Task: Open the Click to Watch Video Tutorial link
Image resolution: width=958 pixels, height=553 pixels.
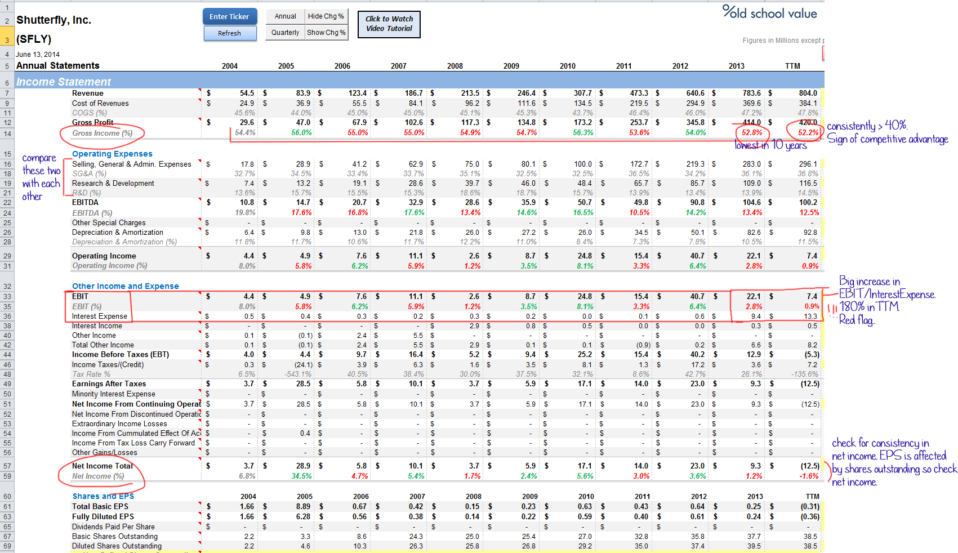Action: tap(389, 24)
